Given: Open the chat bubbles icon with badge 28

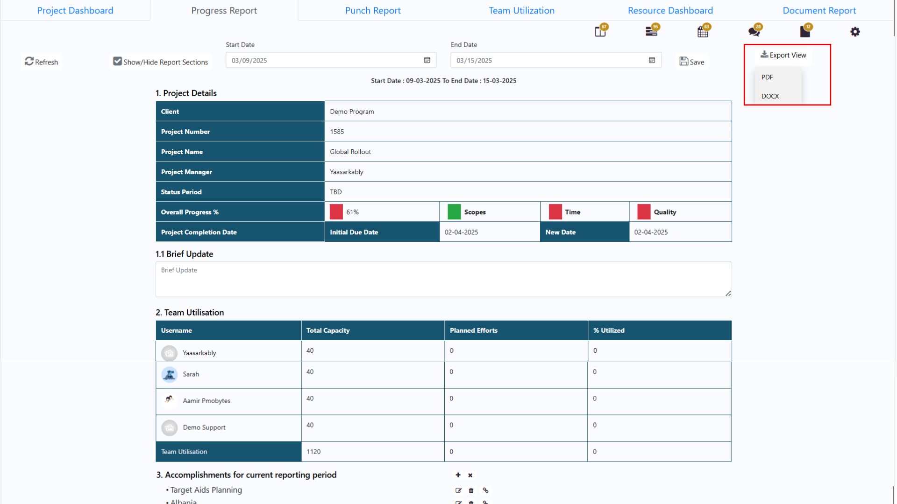Looking at the screenshot, I should pyautogui.click(x=754, y=32).
